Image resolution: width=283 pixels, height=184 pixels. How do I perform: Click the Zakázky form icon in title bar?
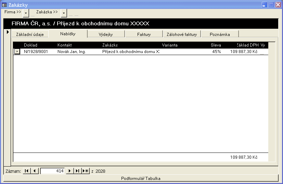coord(4,5)
